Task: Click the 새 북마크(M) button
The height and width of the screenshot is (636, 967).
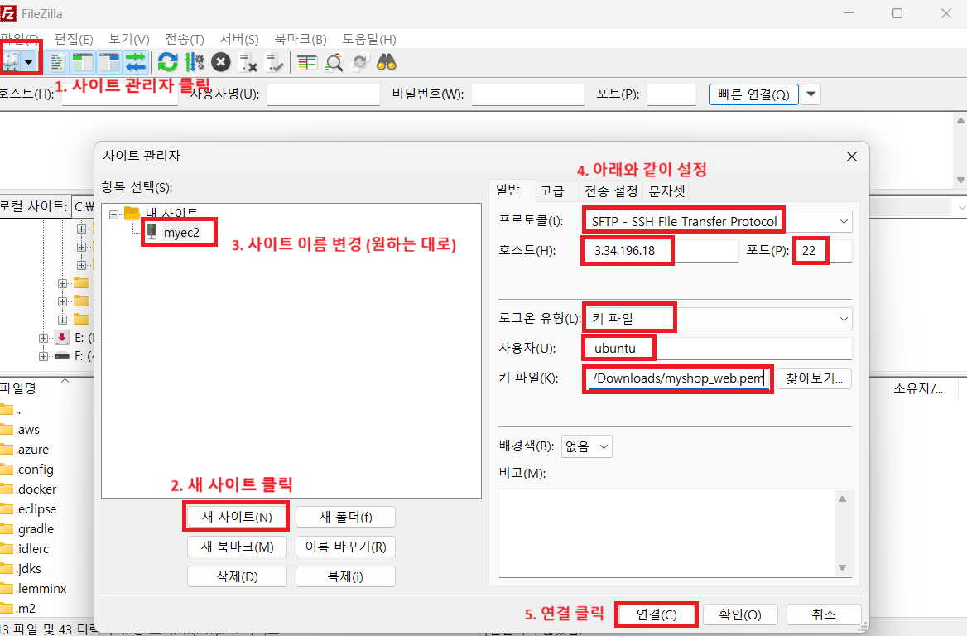Action: (237, 547)
